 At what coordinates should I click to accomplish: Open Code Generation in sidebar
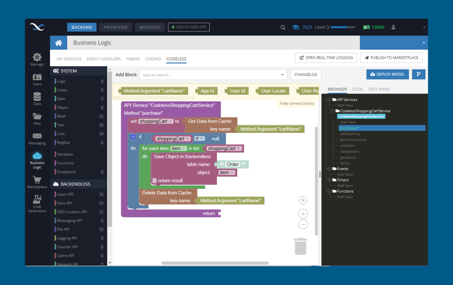(37, 204)
